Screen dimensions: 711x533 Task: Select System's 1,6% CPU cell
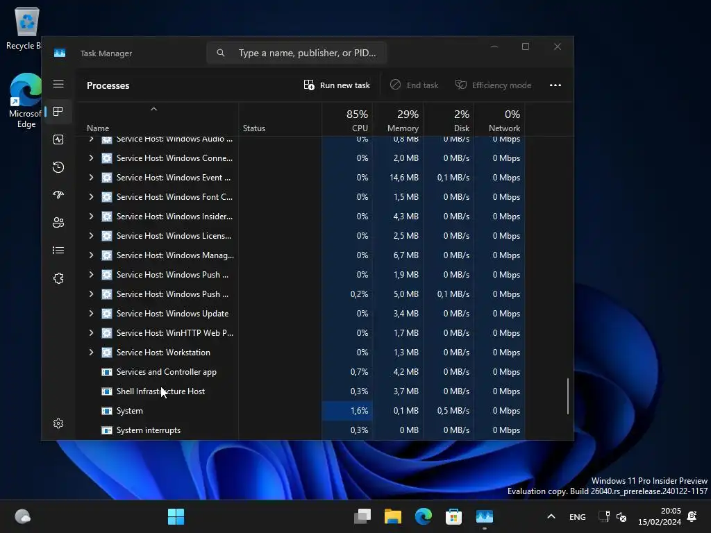[x=347, y=411]
